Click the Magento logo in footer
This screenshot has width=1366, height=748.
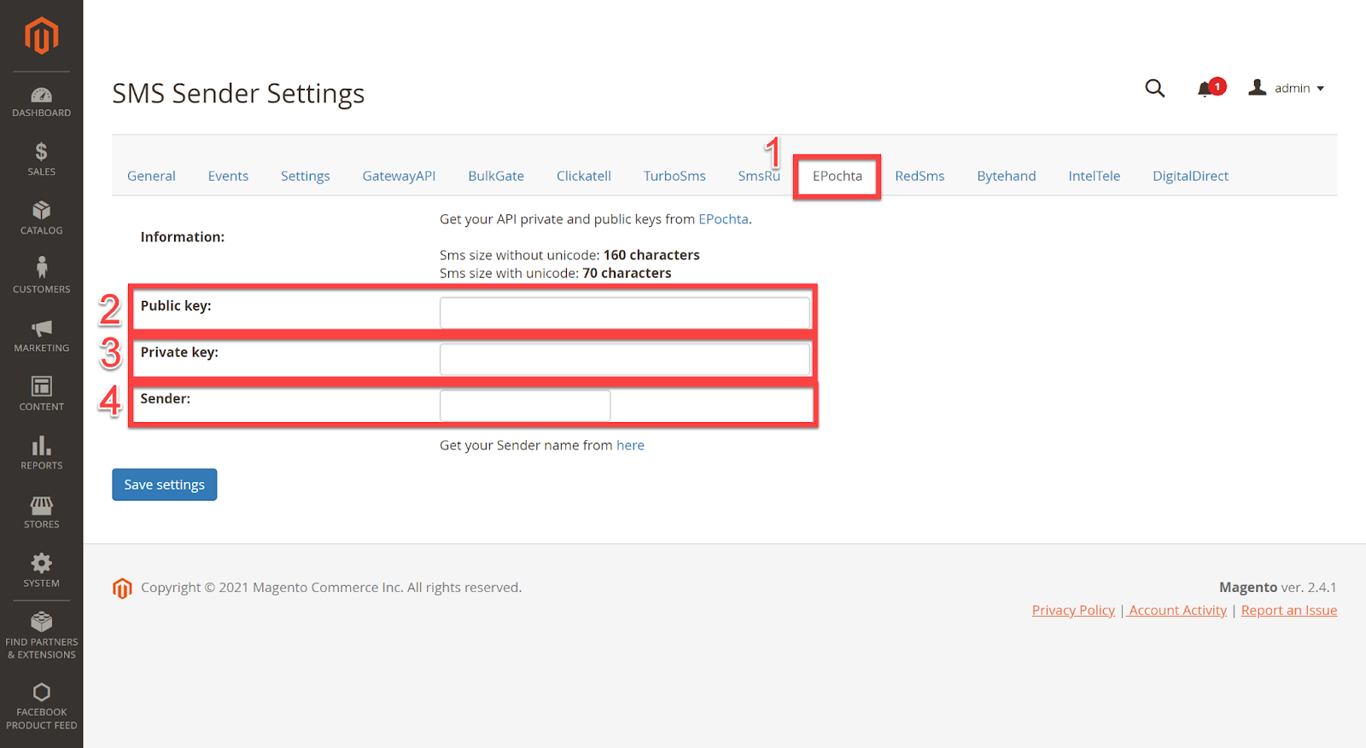(122, 588)
